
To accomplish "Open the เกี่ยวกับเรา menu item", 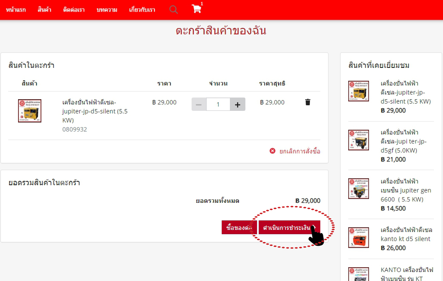I will 142,10.
